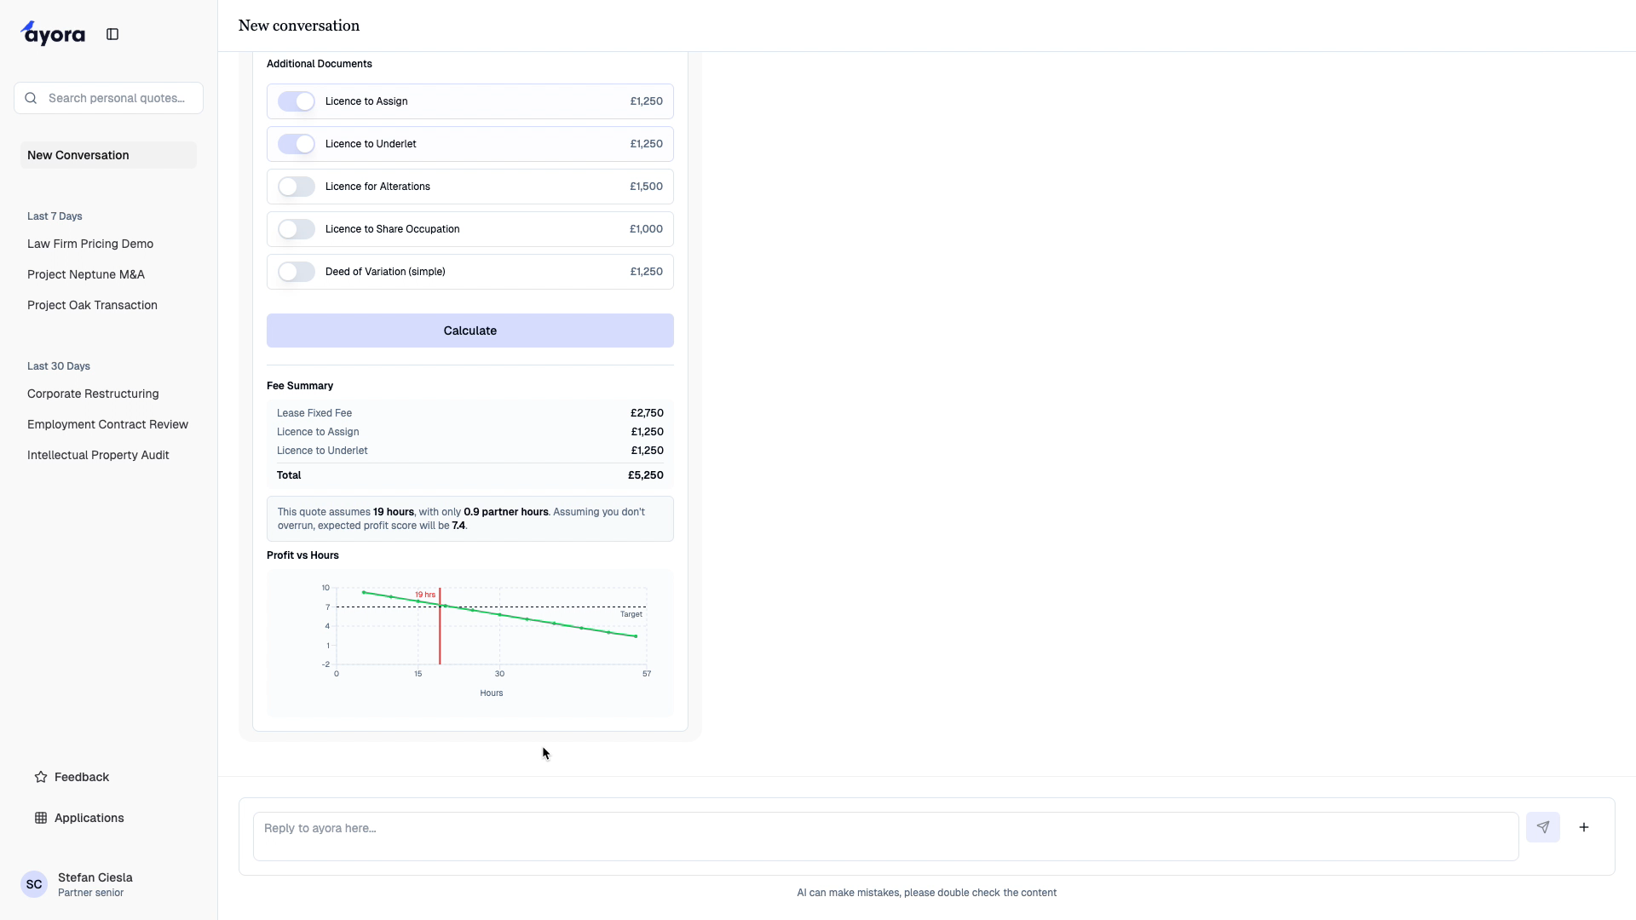Click the send message arrow icon
Image resolution: width=1636 pixels, height=920 pixels.
pyautogui.click(x=1542, y=827)
